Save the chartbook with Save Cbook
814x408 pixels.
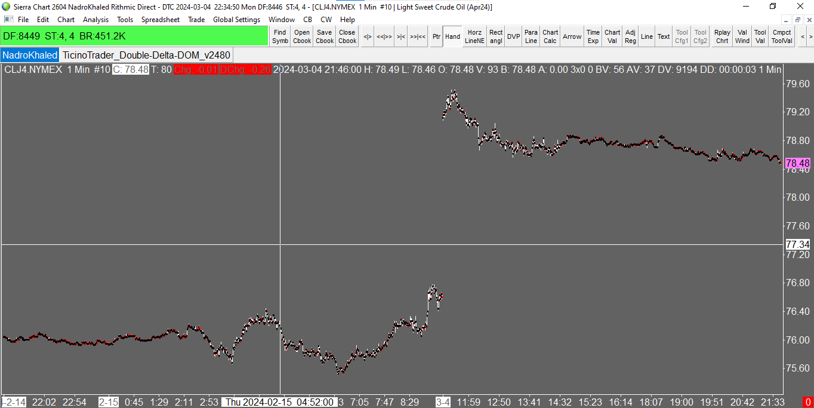coord(325,36)
